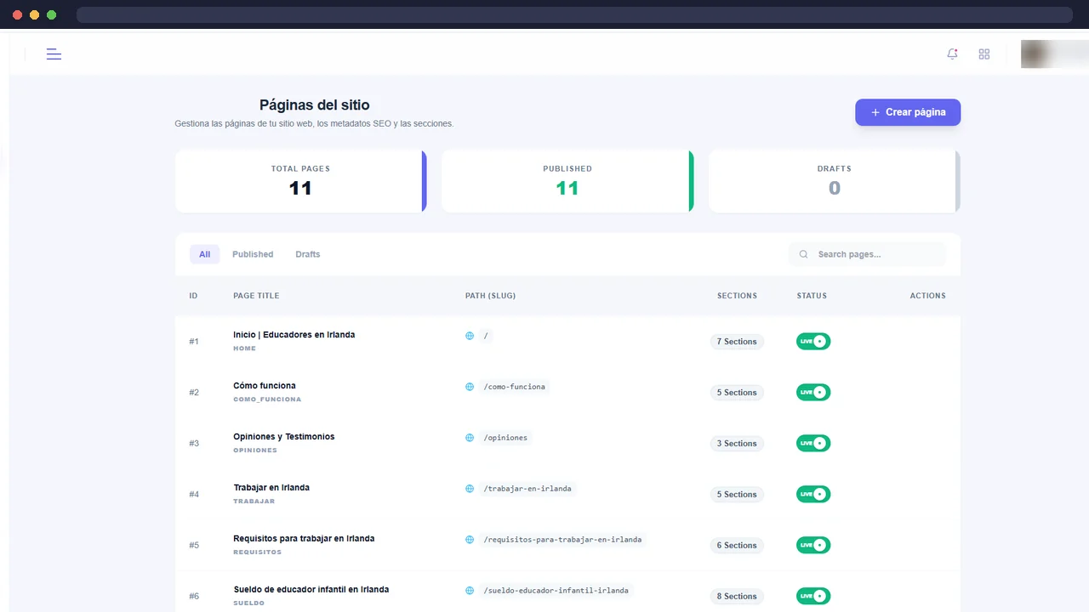The image size is (1089, 612).
Task: Toggle live status for Cómo funciona
Action: (813, 392)
